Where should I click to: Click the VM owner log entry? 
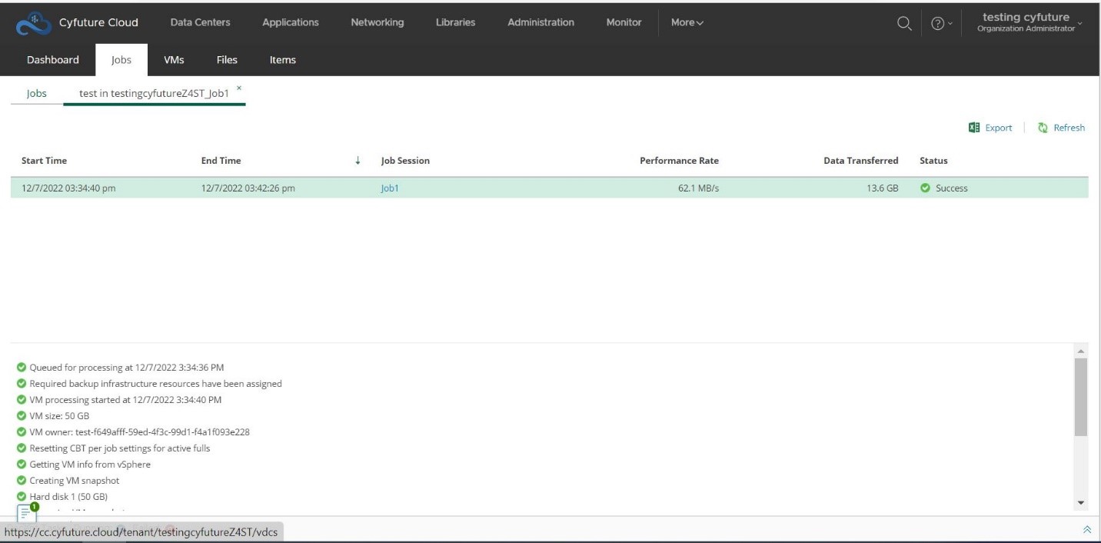tap(139, 431)
